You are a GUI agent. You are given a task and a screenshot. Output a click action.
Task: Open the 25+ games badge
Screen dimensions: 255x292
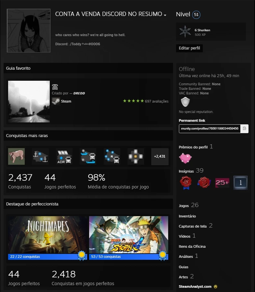[222, 183]
